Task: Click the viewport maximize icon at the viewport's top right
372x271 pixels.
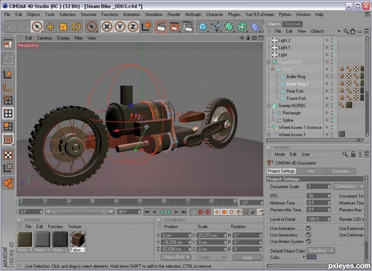Action: point(261,38)
